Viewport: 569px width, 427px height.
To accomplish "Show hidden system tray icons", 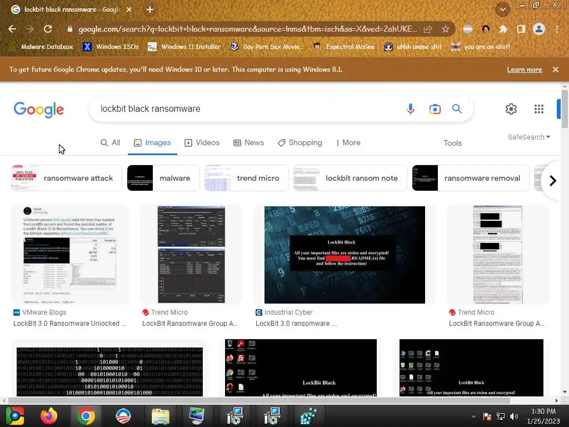I will coord(473,416).
